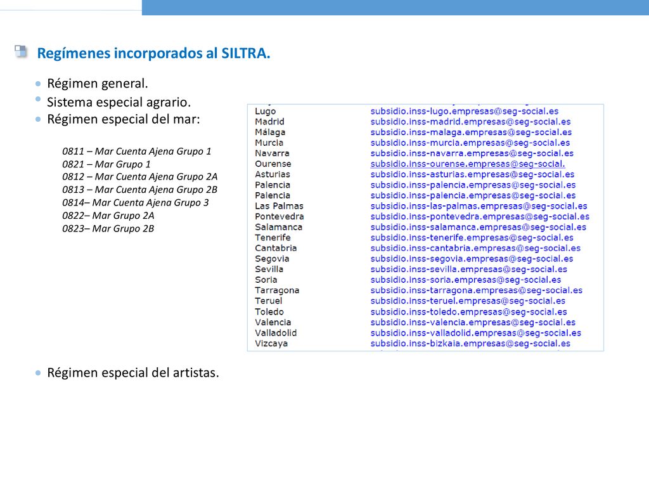Click the 'Régimen general.' bullet text

click(97, 84)
